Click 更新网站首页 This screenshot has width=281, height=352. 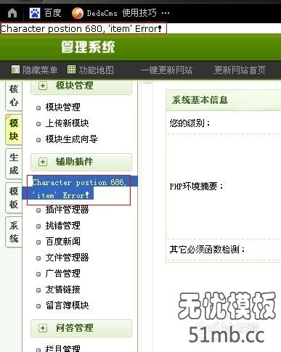[x=240, y=70]
